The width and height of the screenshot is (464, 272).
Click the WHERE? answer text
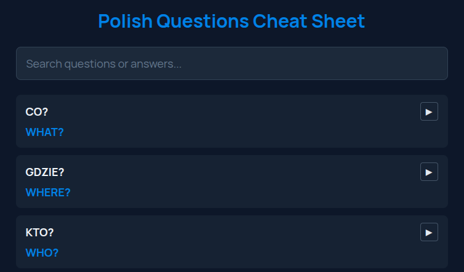tap(48, 192)
